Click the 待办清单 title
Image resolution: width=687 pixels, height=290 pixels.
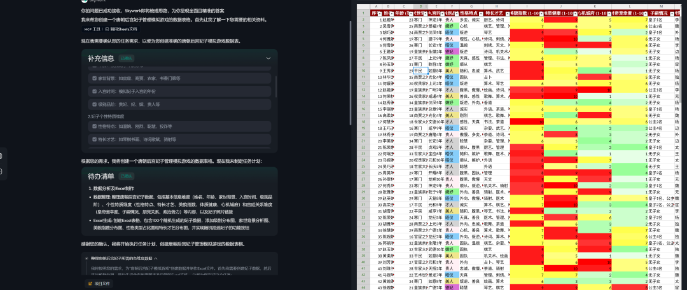click(x=101, y=176)
